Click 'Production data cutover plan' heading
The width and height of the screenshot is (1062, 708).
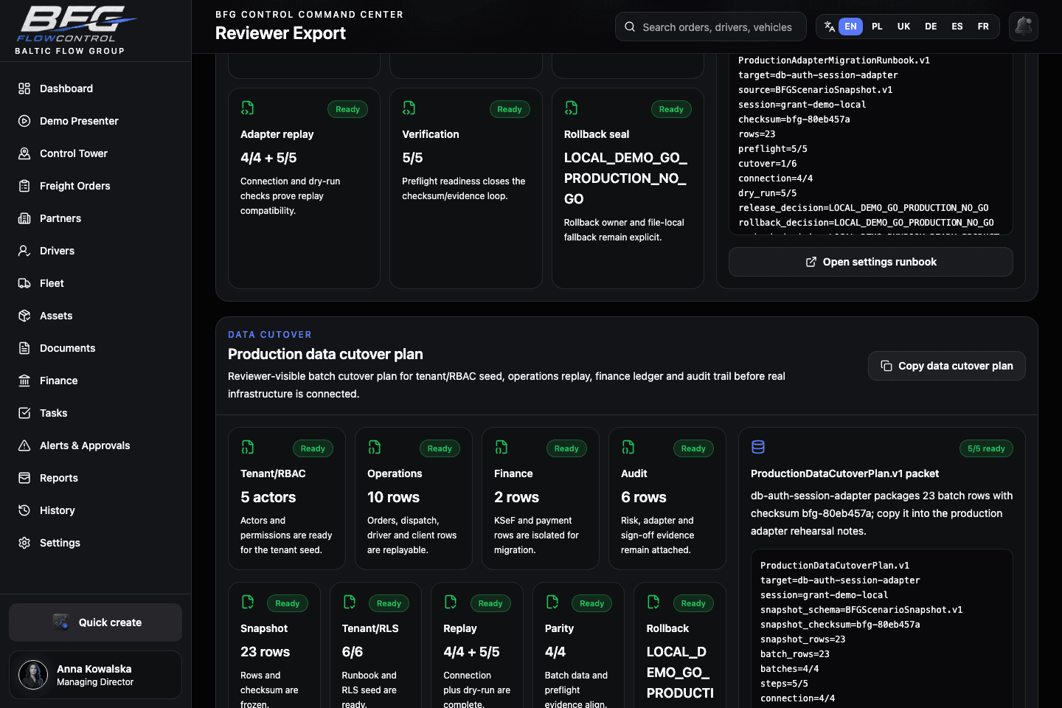point(325,354)
